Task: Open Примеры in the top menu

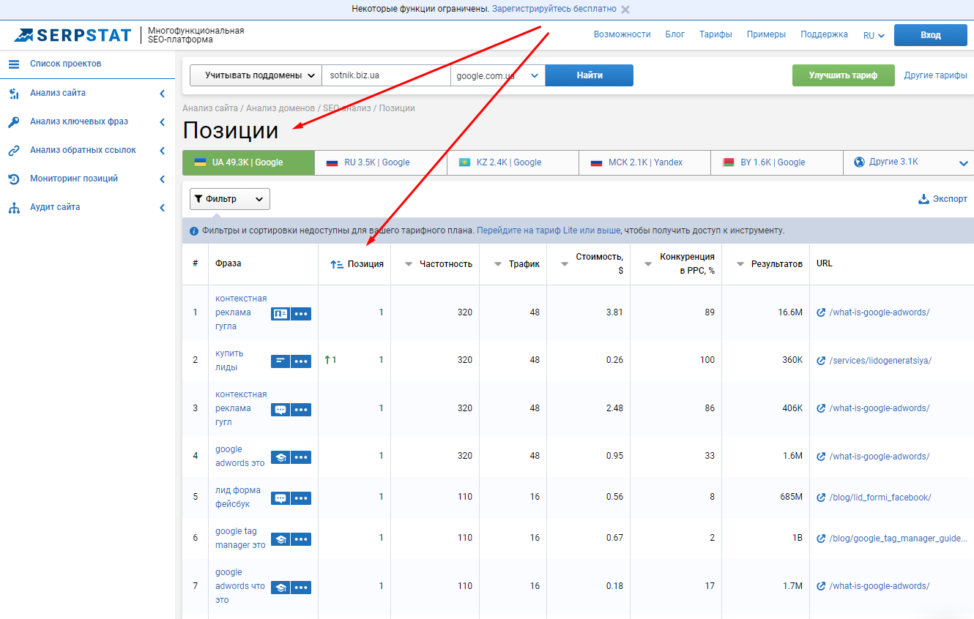Action: [x=766, y=34]
